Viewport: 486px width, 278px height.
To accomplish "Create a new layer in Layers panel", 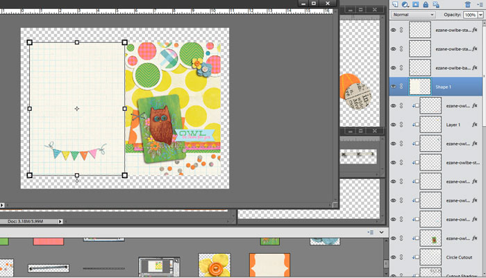I will click(395, 4).
